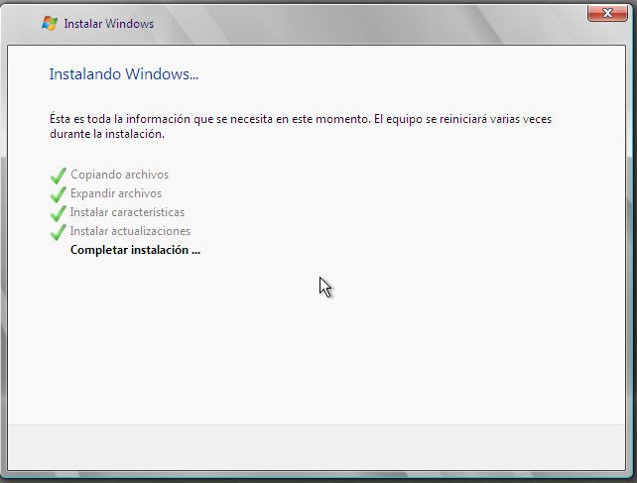Screen dimensions: 637x483
Task: Select the 'Expandir archivos' step label
Action: point(116,193)
